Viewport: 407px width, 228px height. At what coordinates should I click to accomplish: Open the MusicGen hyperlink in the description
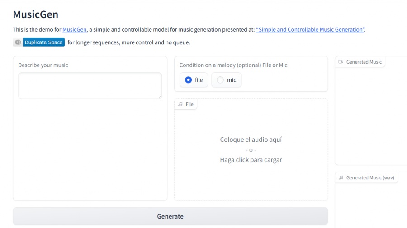pos(74,30)
